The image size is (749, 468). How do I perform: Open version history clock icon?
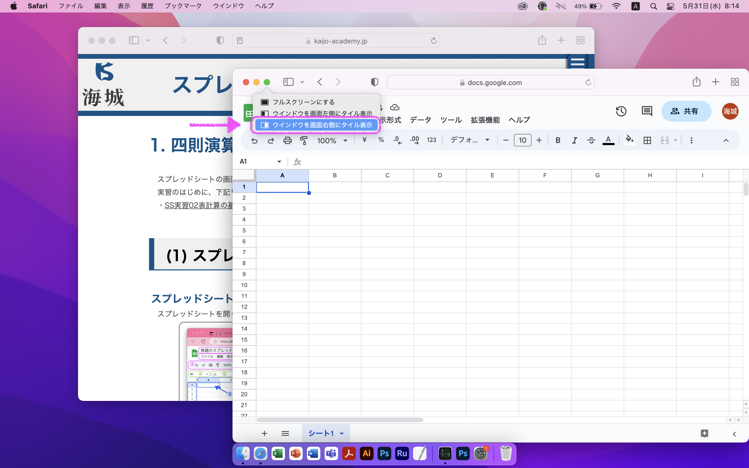click(x=621, y=111)
